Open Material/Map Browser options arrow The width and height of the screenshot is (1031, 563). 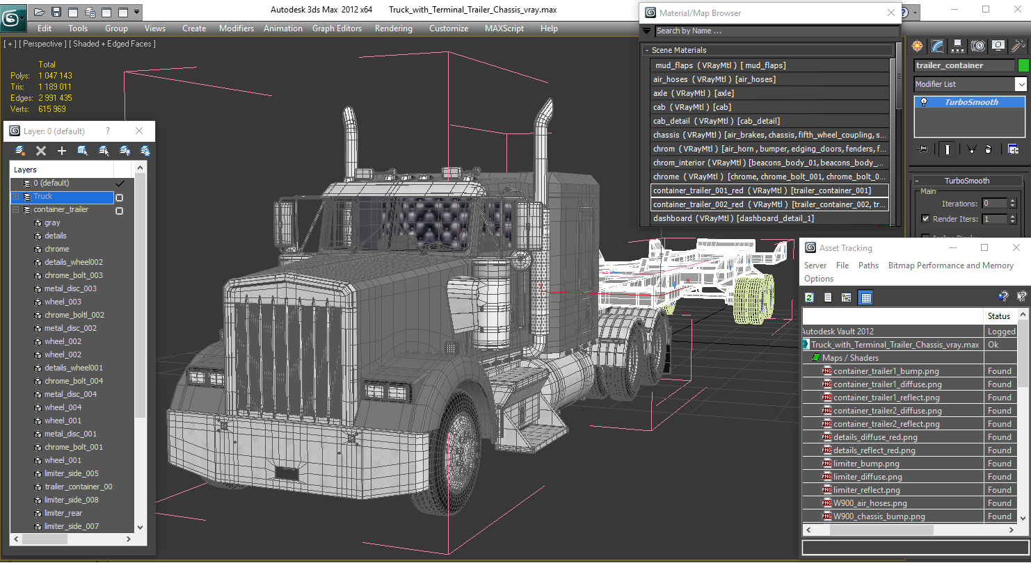click(647, 31)
